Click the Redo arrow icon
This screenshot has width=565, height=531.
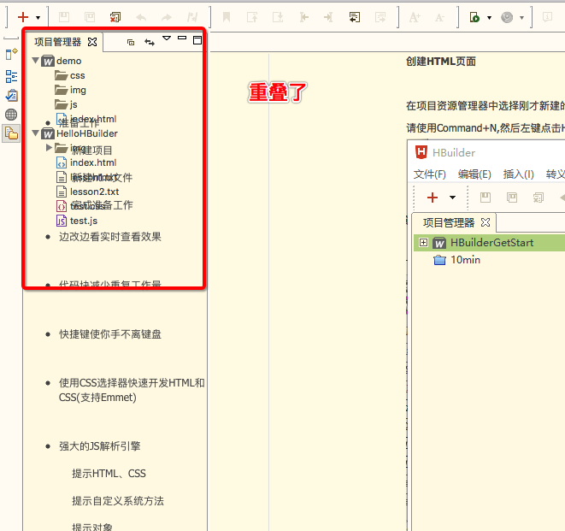tap(167, 17)
